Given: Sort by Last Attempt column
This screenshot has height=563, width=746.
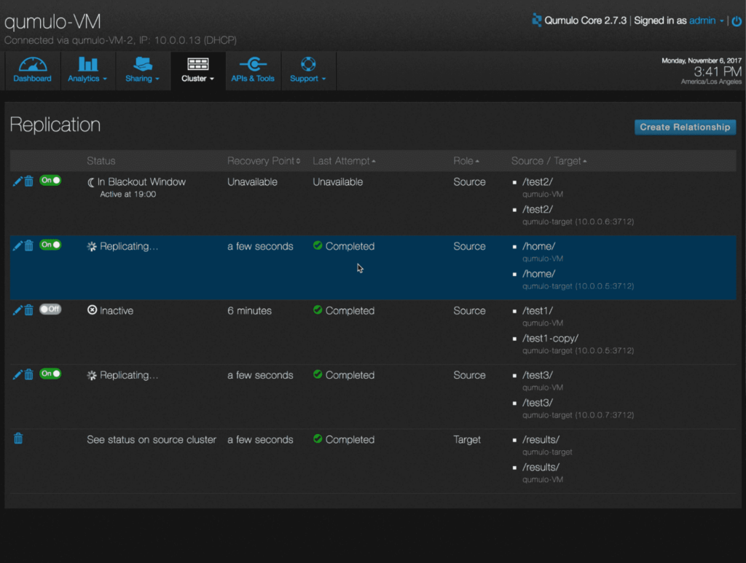Looking at the screenshot, I should 344,161.
